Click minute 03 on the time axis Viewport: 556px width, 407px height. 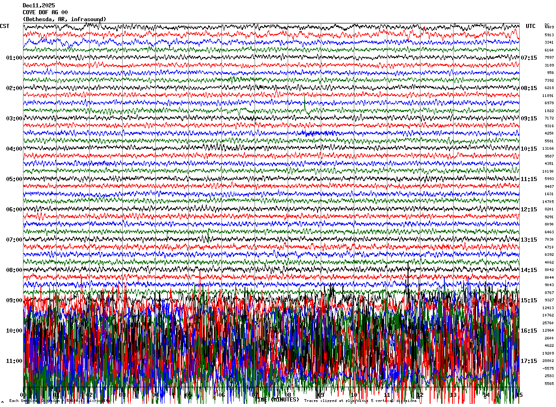point(123,395)
